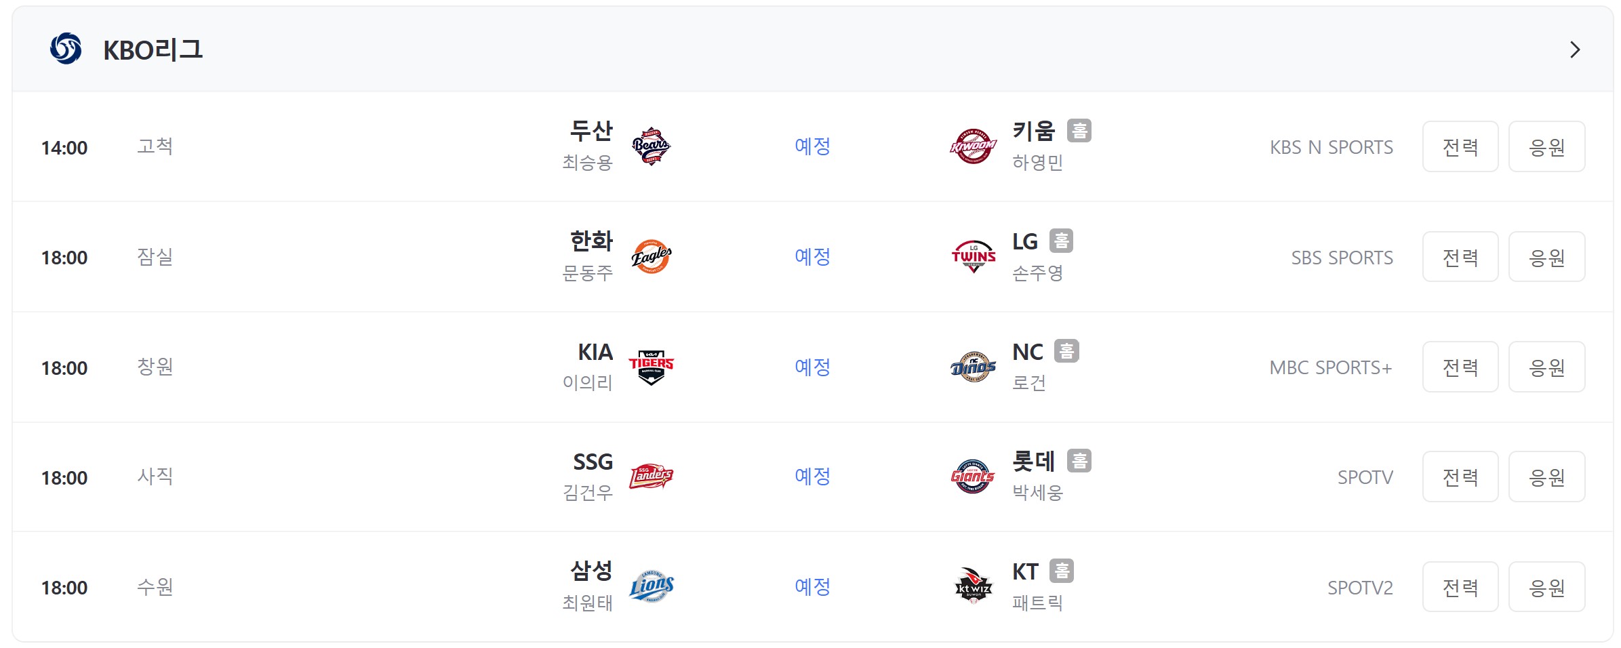Open 전력 for the 삼성 vs KT game

tap(1460, 587)
